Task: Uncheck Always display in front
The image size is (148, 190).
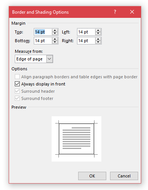Action: coord(17,84)
